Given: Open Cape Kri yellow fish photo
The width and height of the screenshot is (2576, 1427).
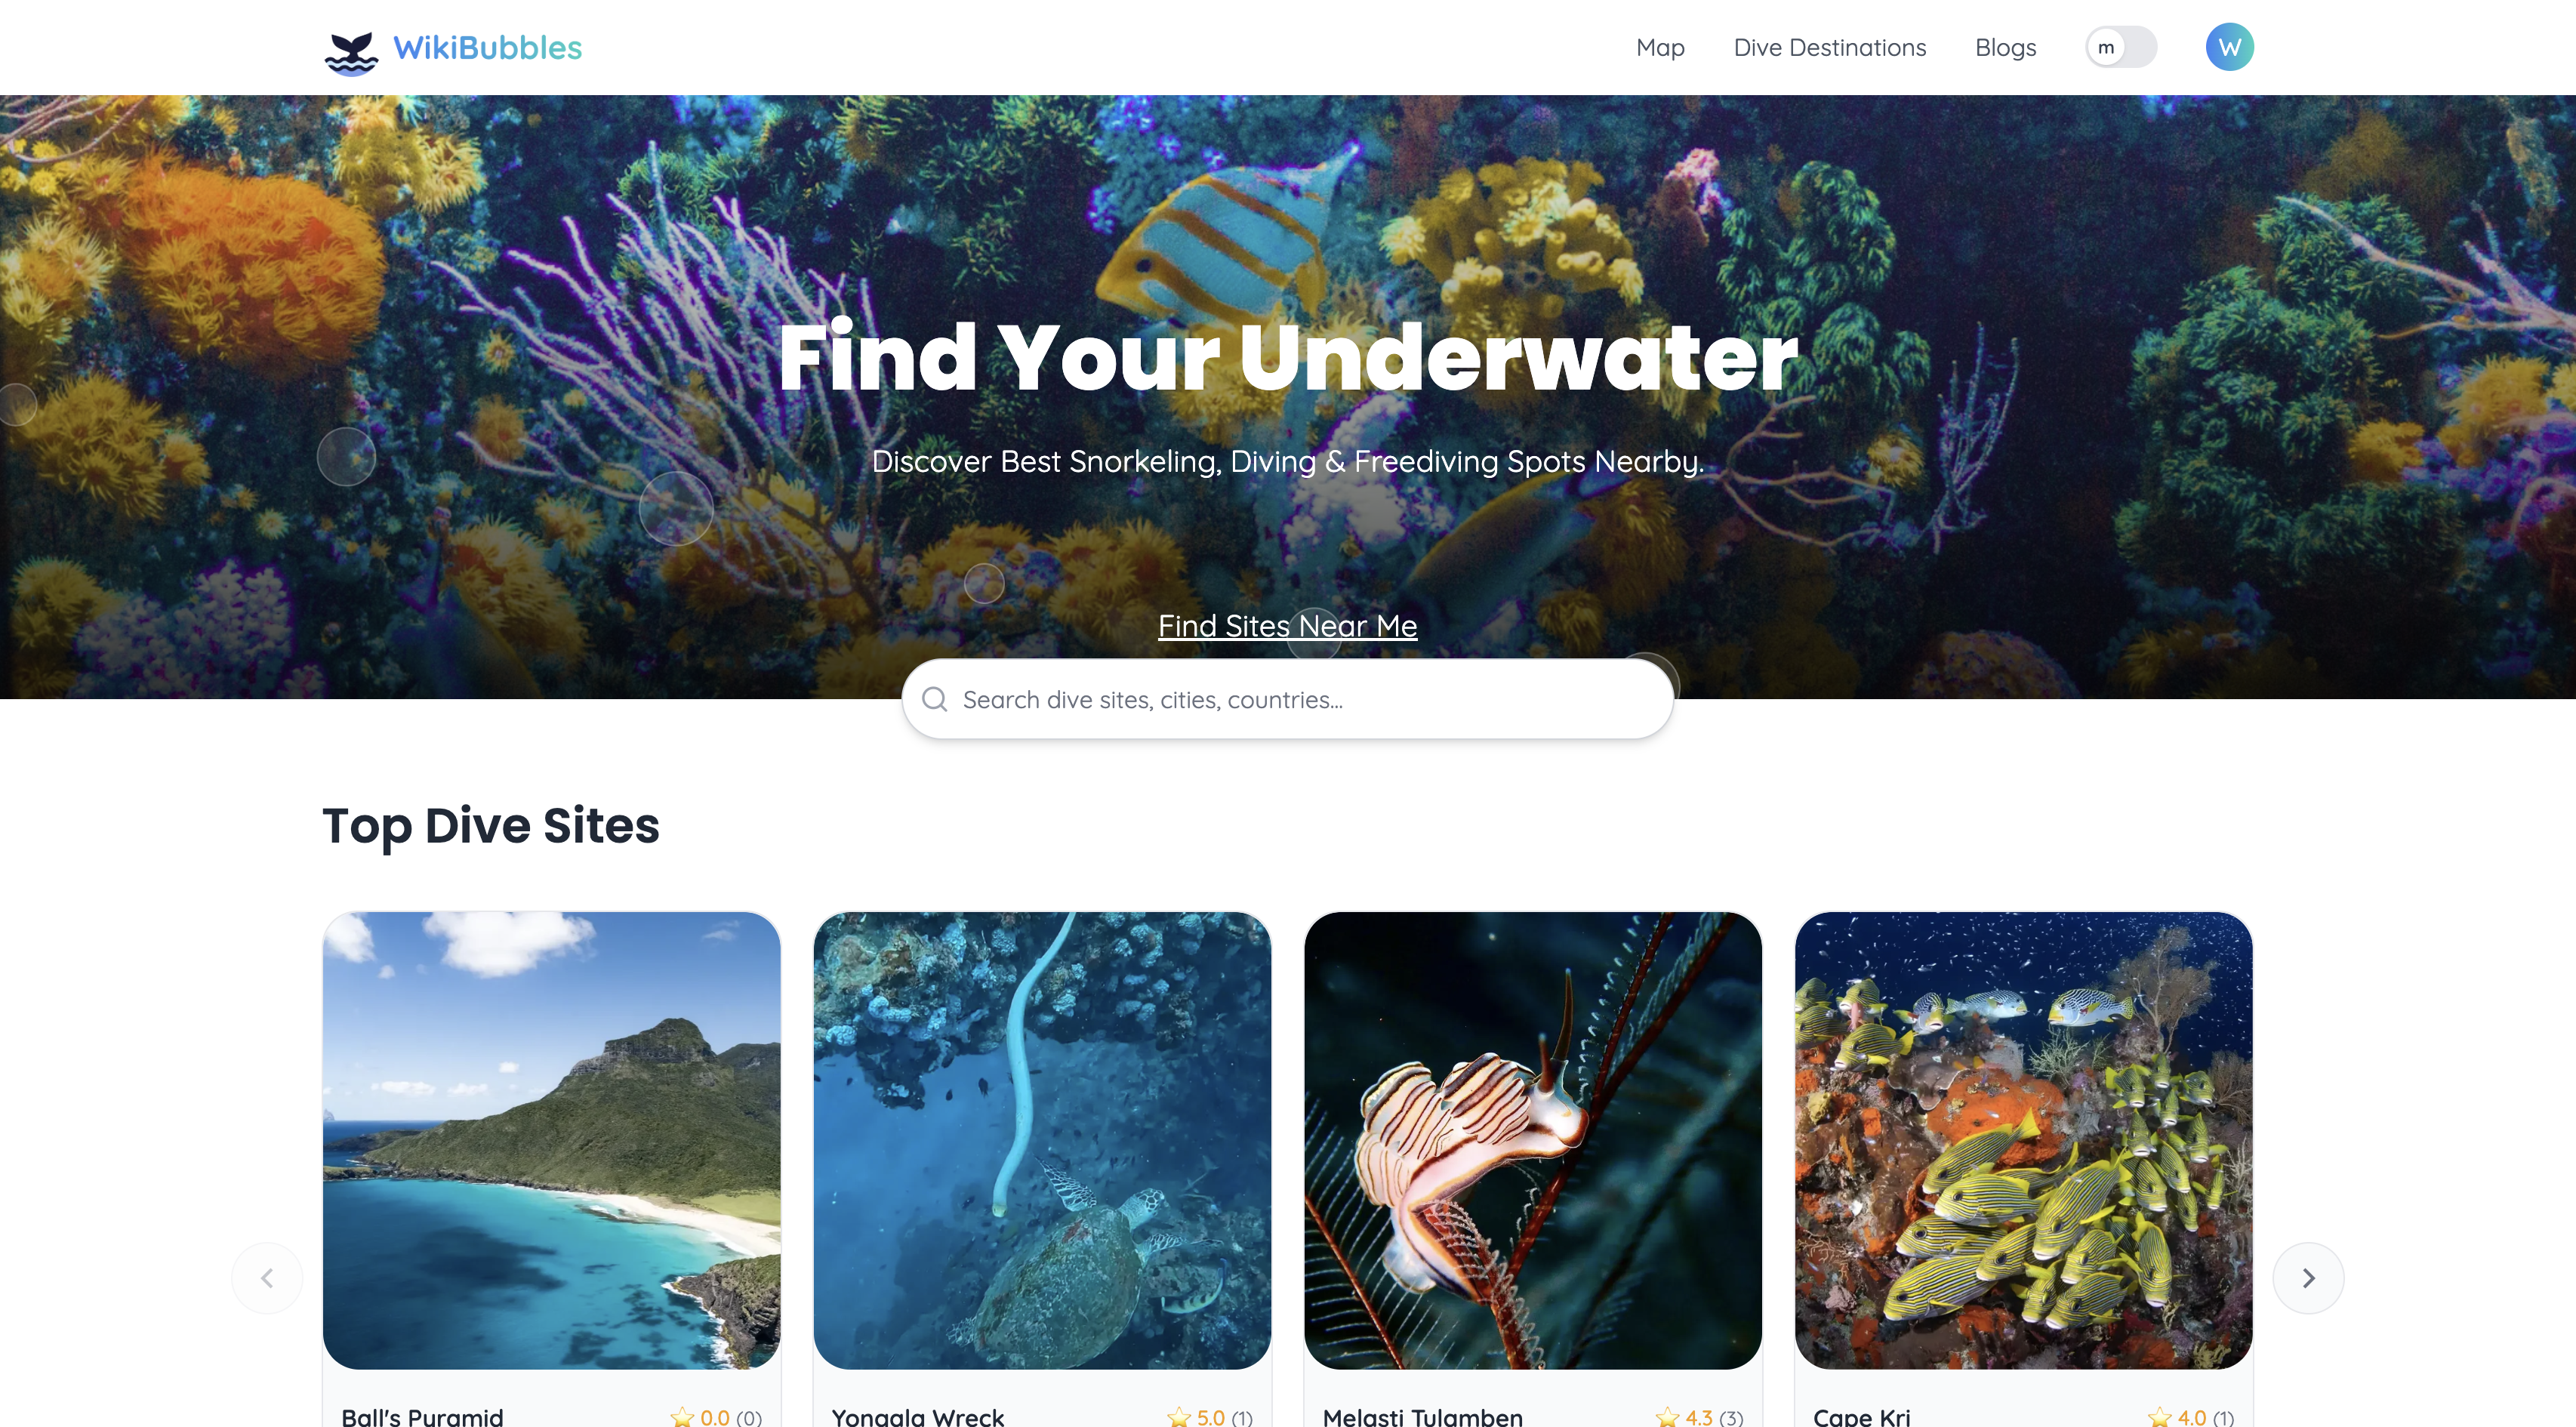Looking at the screenshot, I should point(2023,1140).
